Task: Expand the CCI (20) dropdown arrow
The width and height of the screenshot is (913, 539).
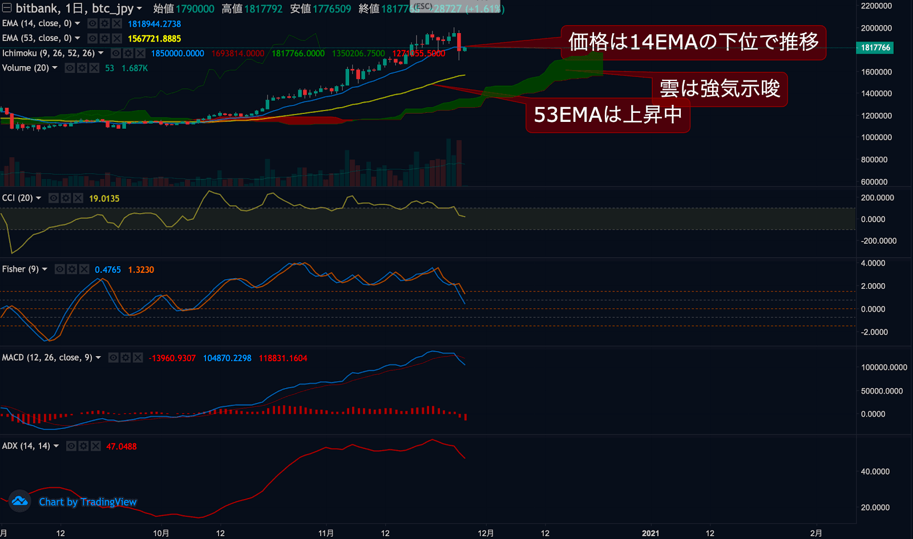Action: pyautogui.click(x=39, y=198)
